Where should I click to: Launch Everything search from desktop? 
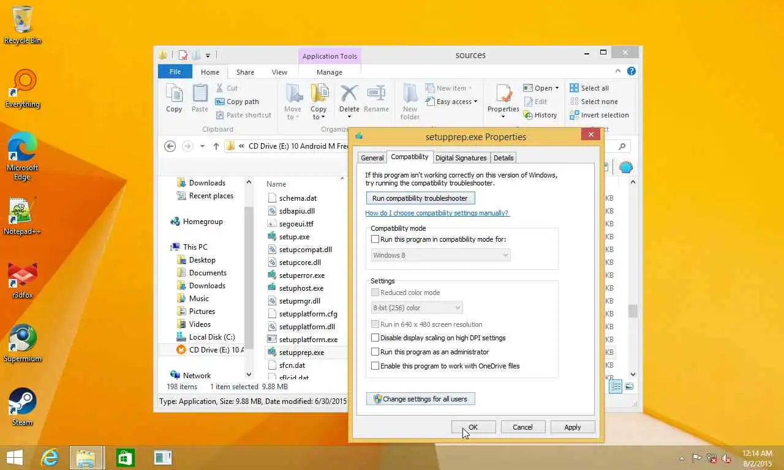pos(22,89)
